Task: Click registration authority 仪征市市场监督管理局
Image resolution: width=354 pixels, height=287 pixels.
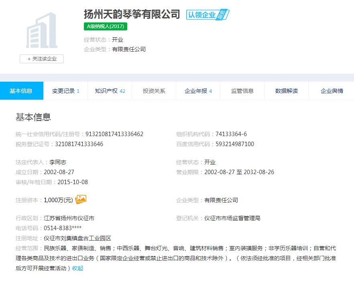Action: tap(232, 218)
